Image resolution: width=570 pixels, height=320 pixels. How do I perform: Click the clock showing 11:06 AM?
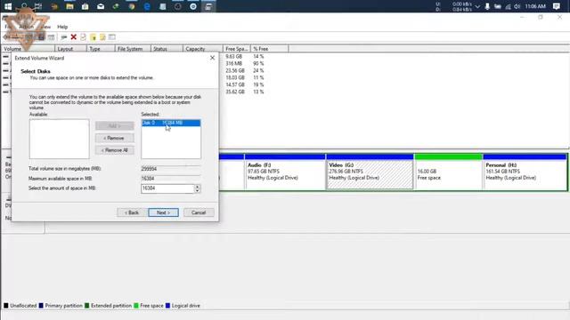[x=535, y=6]
